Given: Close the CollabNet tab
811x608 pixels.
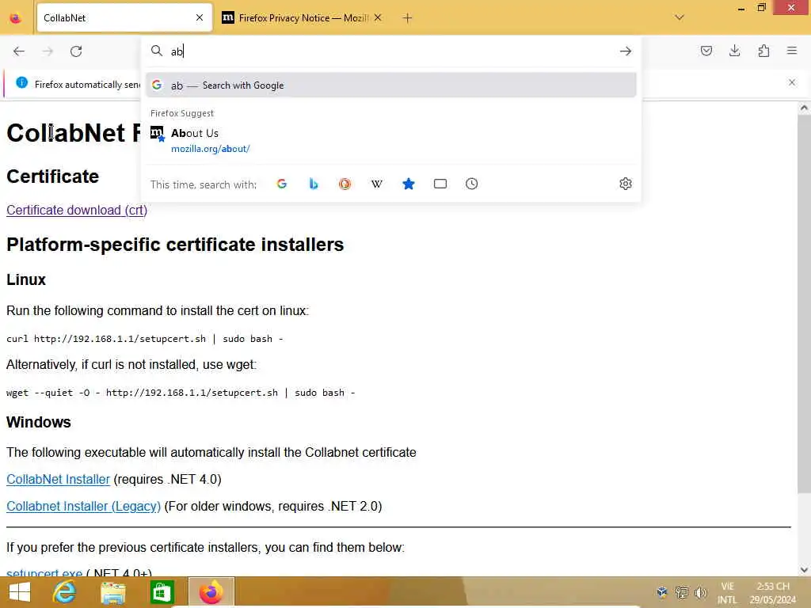Looking at the screenshot, I should [x=200, y=17].
